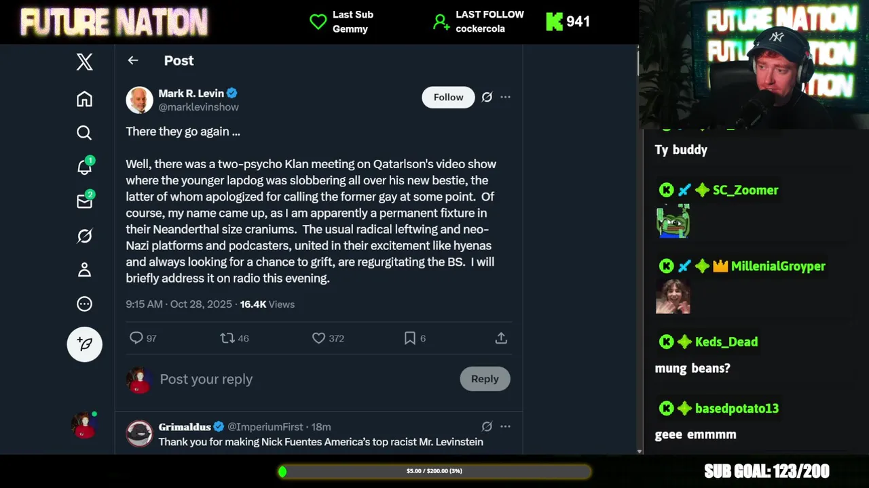Click the compose post button
Viewport: 869px width, 488px height.
coord(84,344)
